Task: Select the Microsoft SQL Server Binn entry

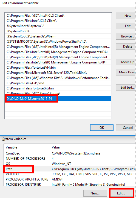Action: (58, 73)
